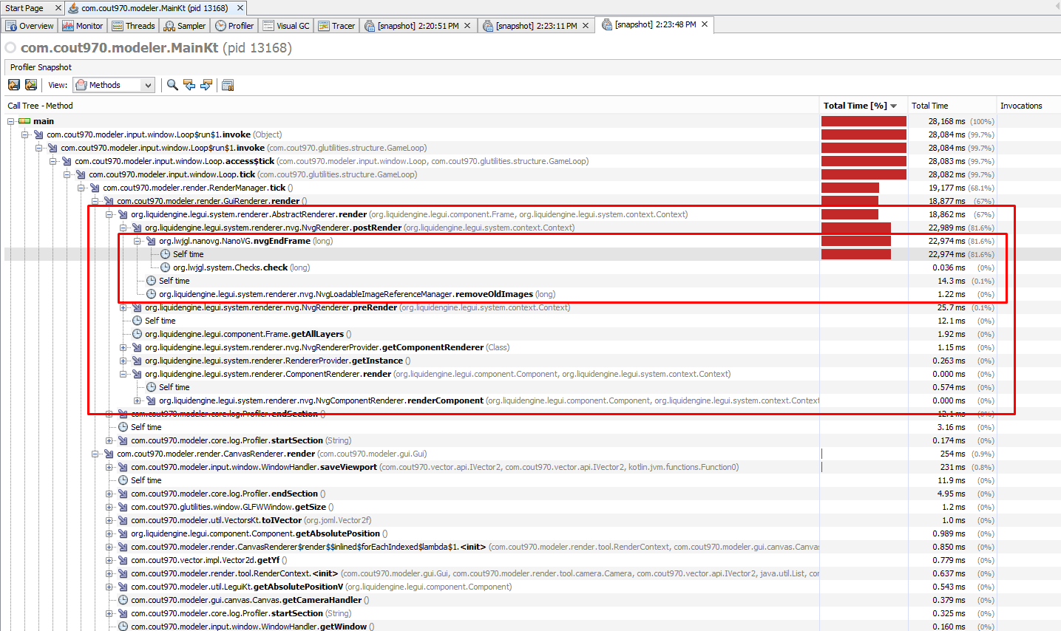Image resolution: width=1061 pixels, height=631 pixels.
Task: Close the Start Page tab
Action: coord(58,8)
